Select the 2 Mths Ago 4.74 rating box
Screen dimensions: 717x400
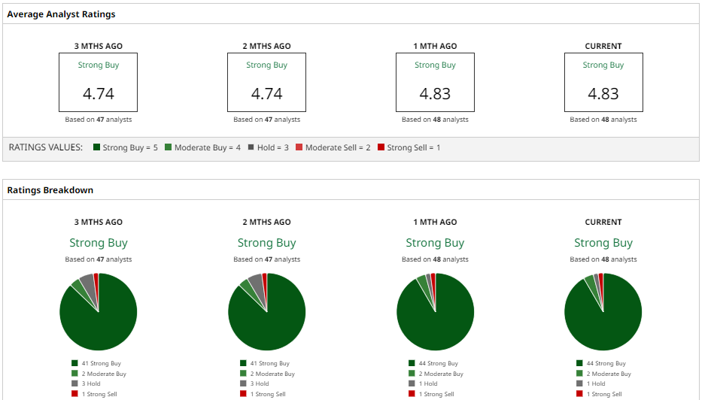coord(266,82)
